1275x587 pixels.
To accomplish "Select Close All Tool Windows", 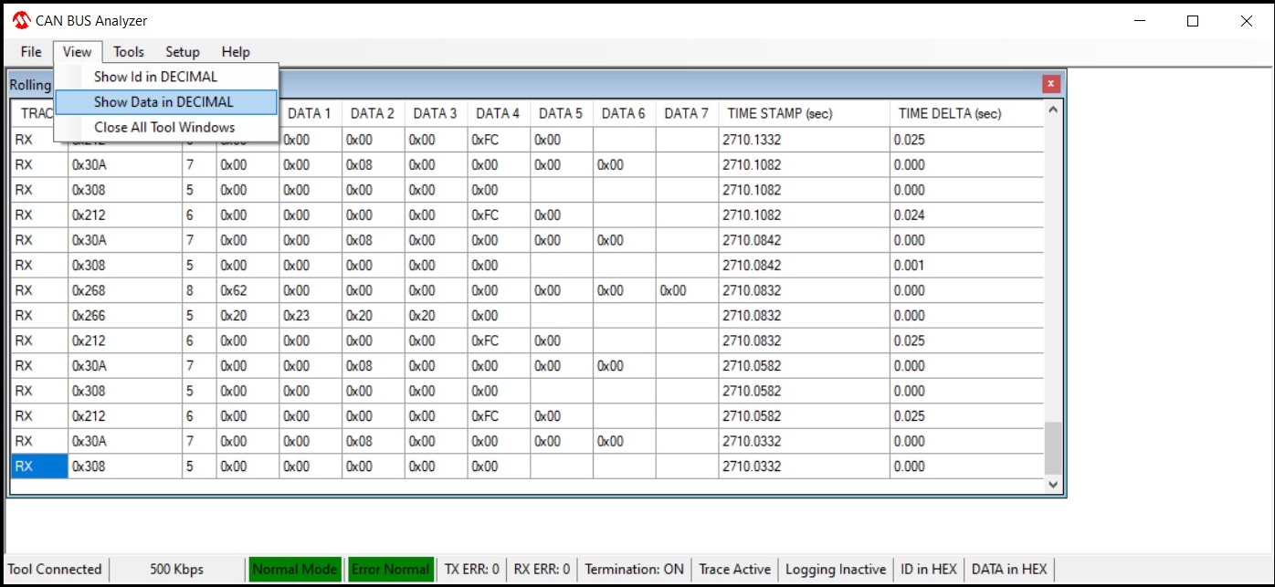I will [164, 128].
